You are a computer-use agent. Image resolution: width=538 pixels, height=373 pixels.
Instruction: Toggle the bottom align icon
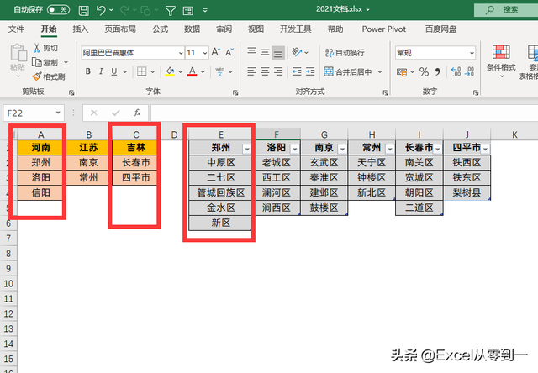pos(278,52)
